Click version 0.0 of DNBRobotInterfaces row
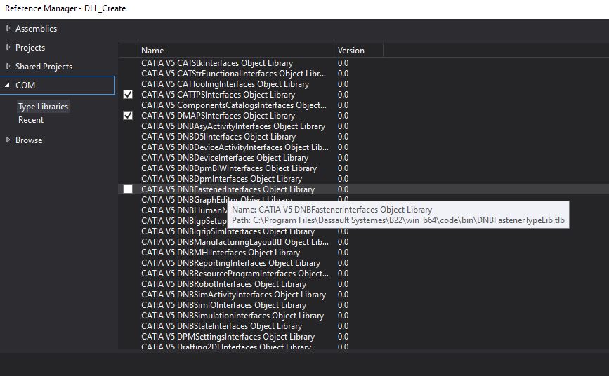609x376 pixels. (x=343, y=284)
